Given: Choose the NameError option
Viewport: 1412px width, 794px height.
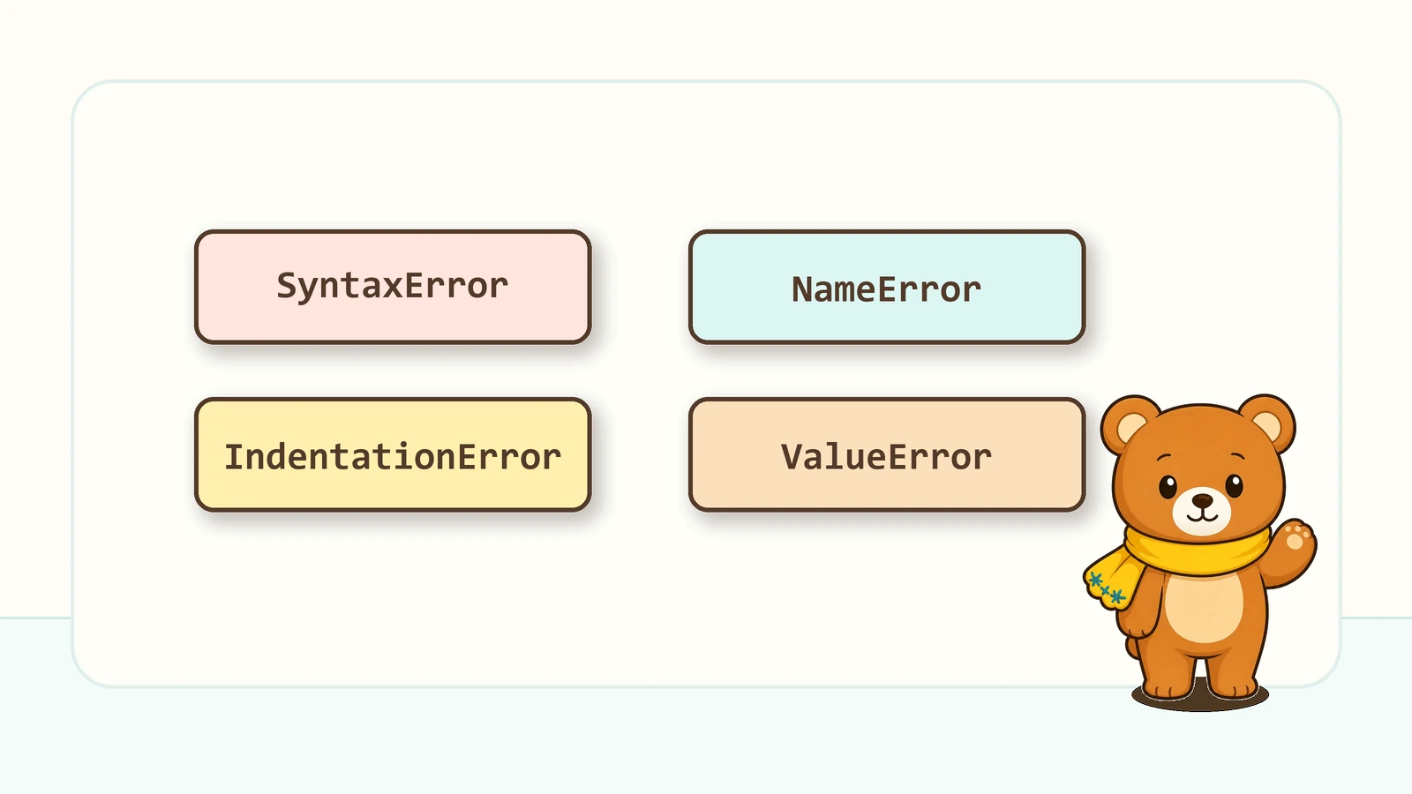Looking at the screenshot, I should 887,287.
